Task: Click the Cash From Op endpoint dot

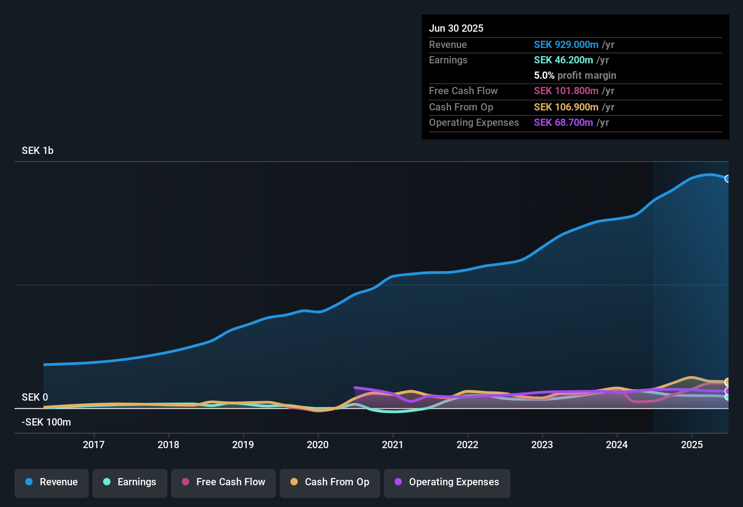Action: 728,382
